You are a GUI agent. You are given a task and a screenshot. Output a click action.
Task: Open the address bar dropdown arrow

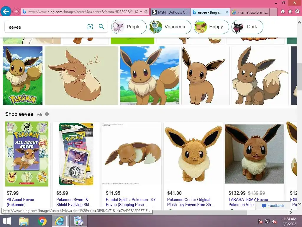(141, 12)
